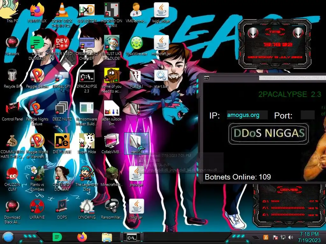The image size is (326, 244).
Task: Click the orange Java tray icon
Action: click(266, 237)
